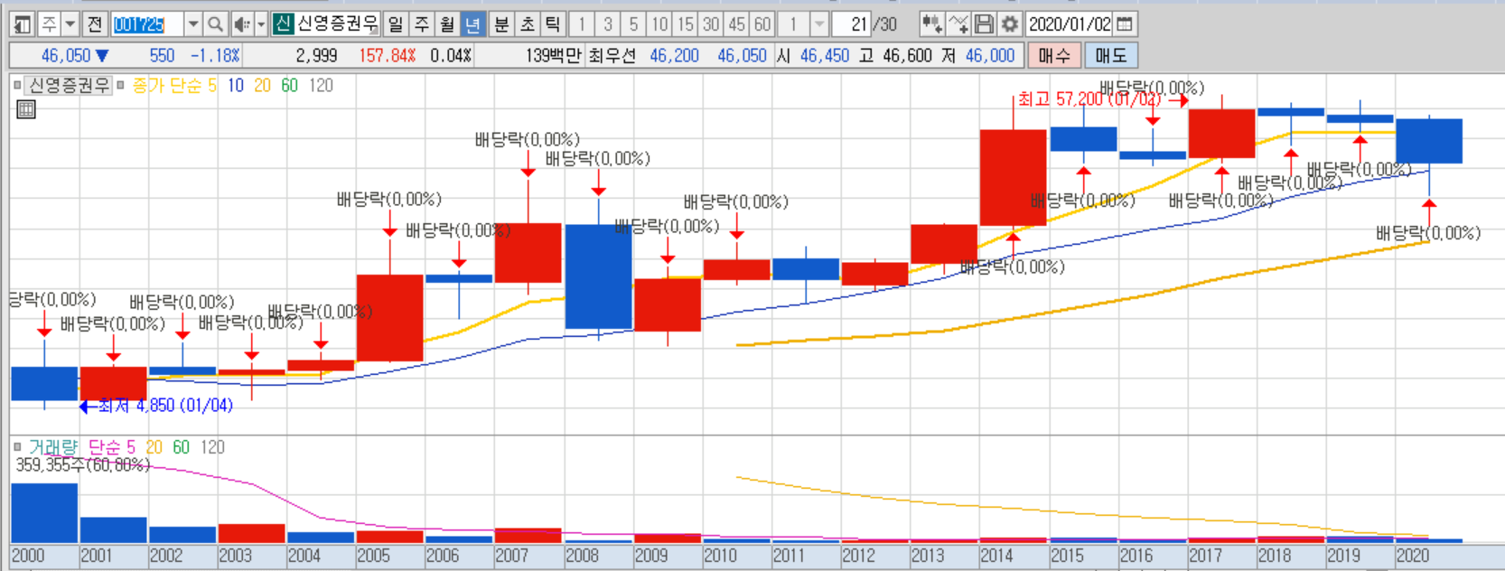Switch chart to daily 일 period
Viewport: 1505px width, 571px height.
[x=396, y=24]
